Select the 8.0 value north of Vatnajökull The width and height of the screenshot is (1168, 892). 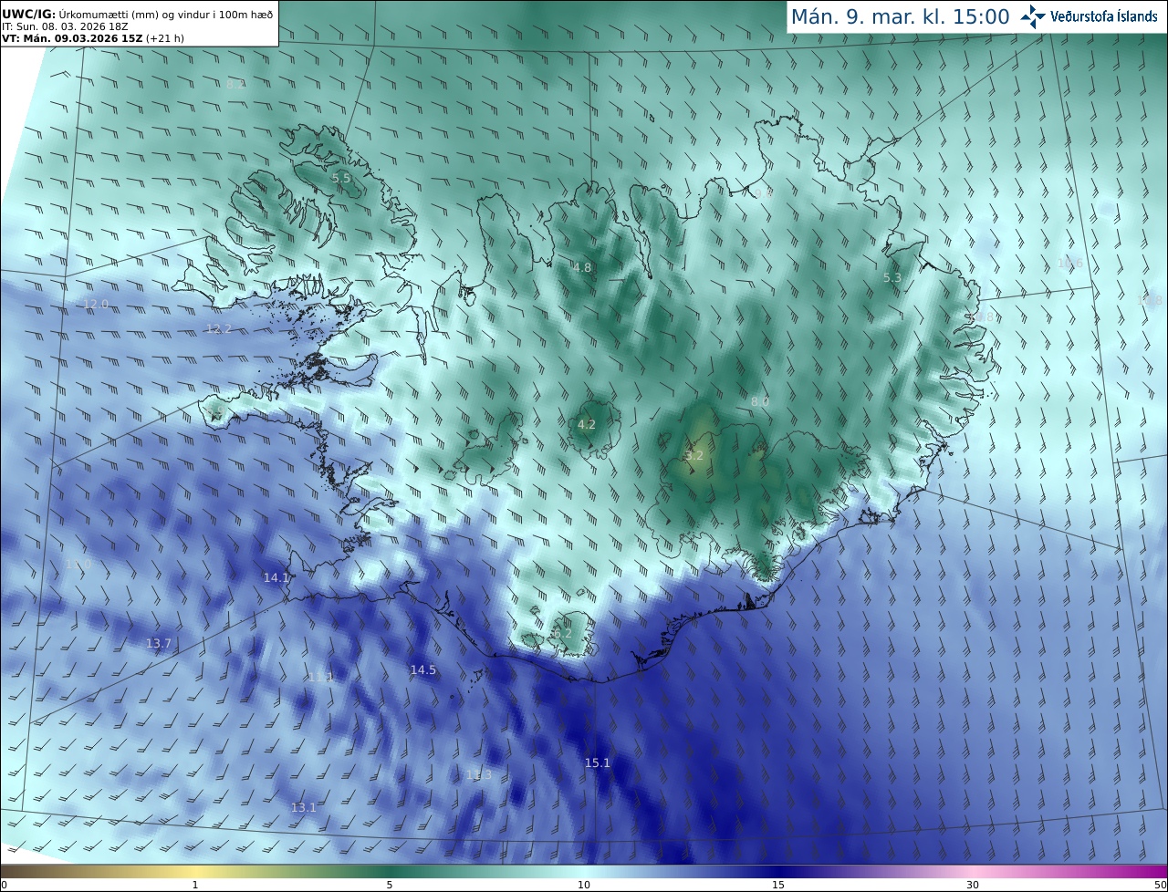coord(759,401)
